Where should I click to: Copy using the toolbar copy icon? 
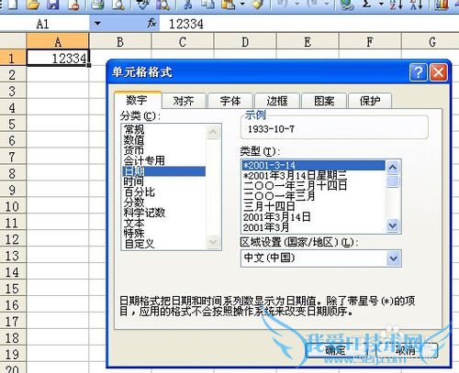(x=207, y=5)
